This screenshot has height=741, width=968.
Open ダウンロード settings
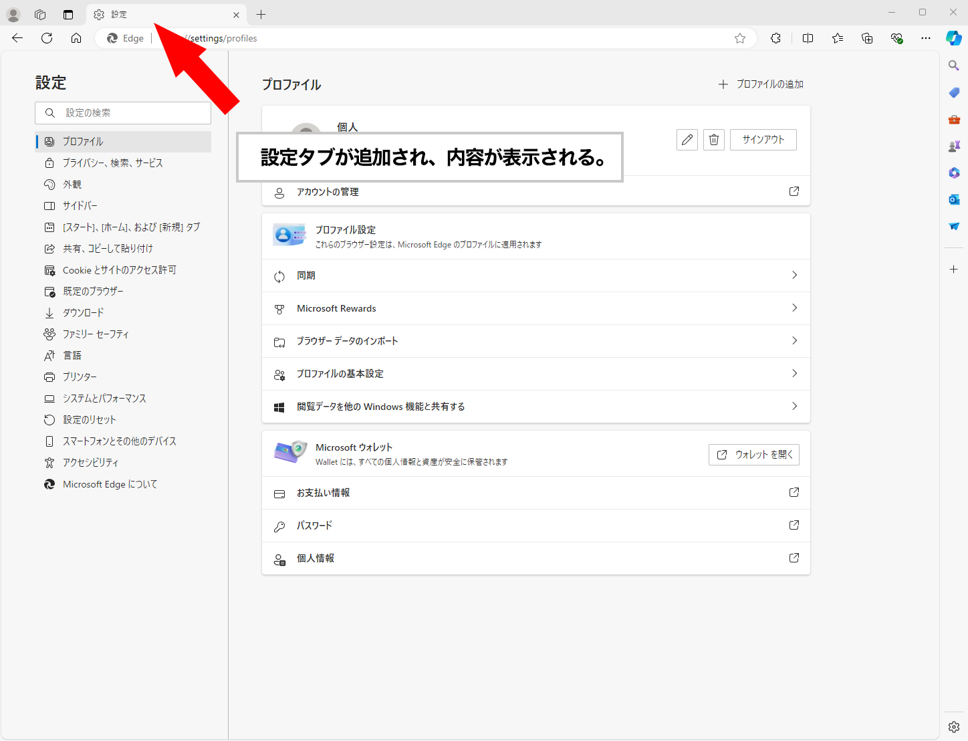pyautogui.click(x=123, y=313)
